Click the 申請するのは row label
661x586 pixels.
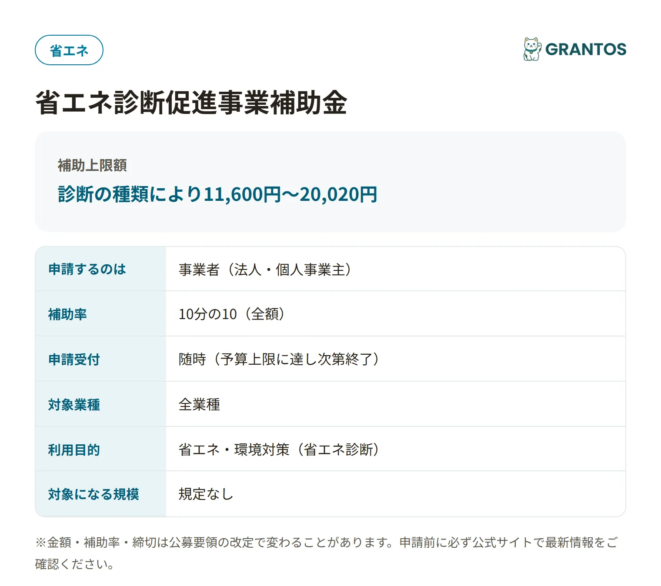tap(87, 269)
